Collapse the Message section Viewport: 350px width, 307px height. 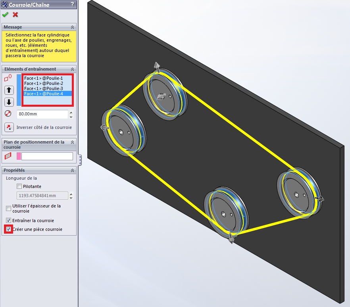coord(72,27)
